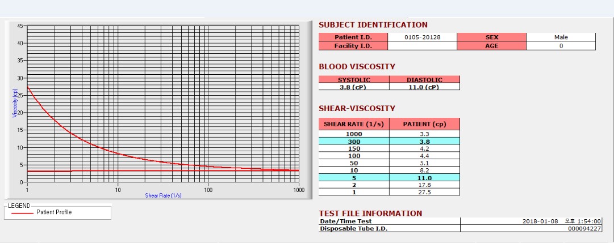Screen dimensions: 614x243
Task: Click the highlighted shear rate 300 row
Action: pos(389,141)
